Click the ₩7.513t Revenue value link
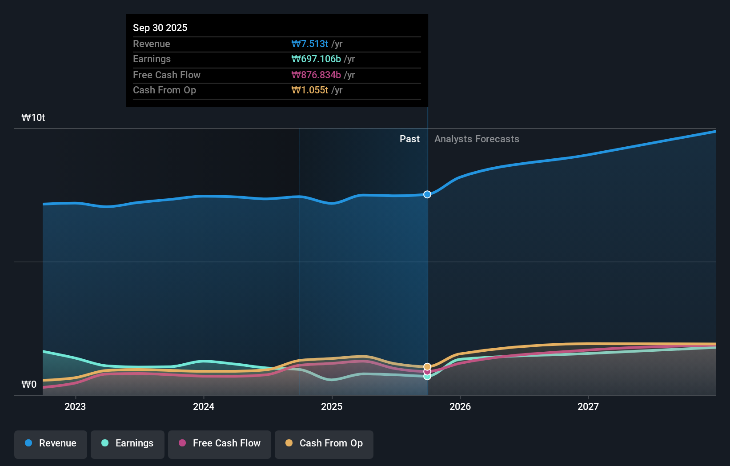Screen dimensions: 730x466 tap(310, 44)
